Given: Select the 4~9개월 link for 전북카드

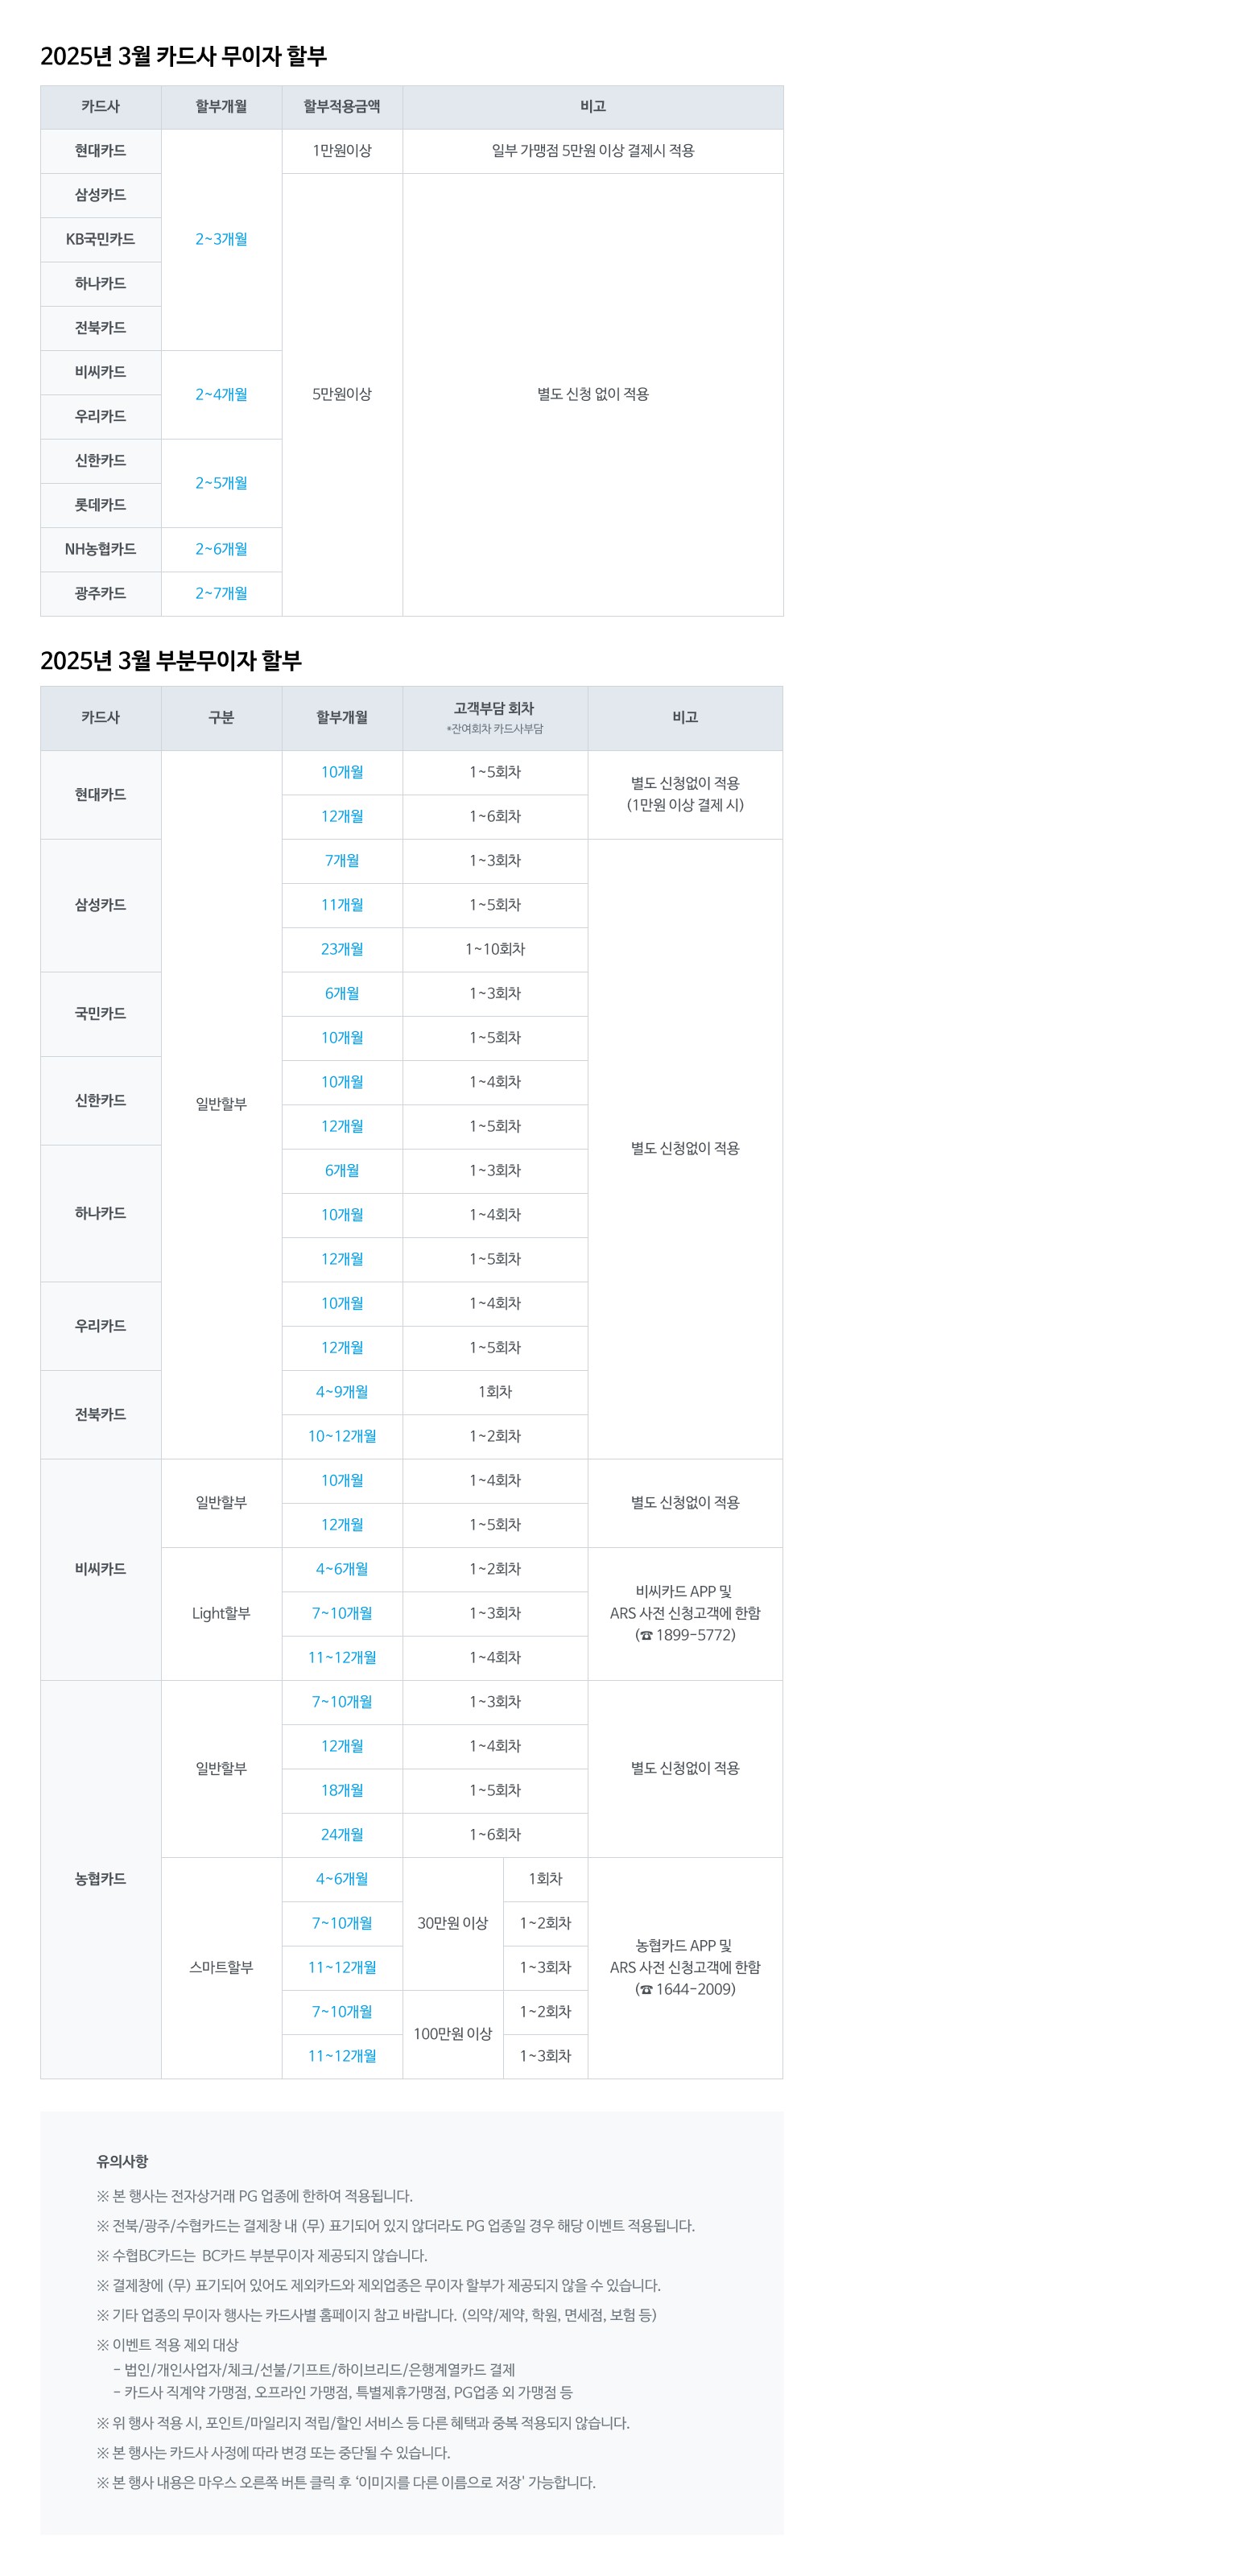Looking at the screenshot, I should 342,1392.
